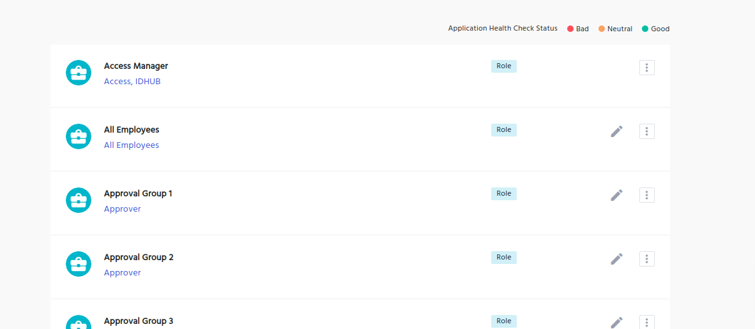Click the Role tag on Access Manager
This screenshot has width=755, height=329.
503,66
